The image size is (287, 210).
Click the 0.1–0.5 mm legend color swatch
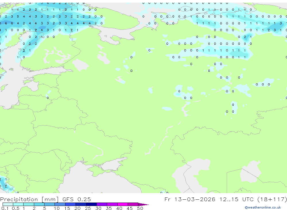[x=8, y=204]
